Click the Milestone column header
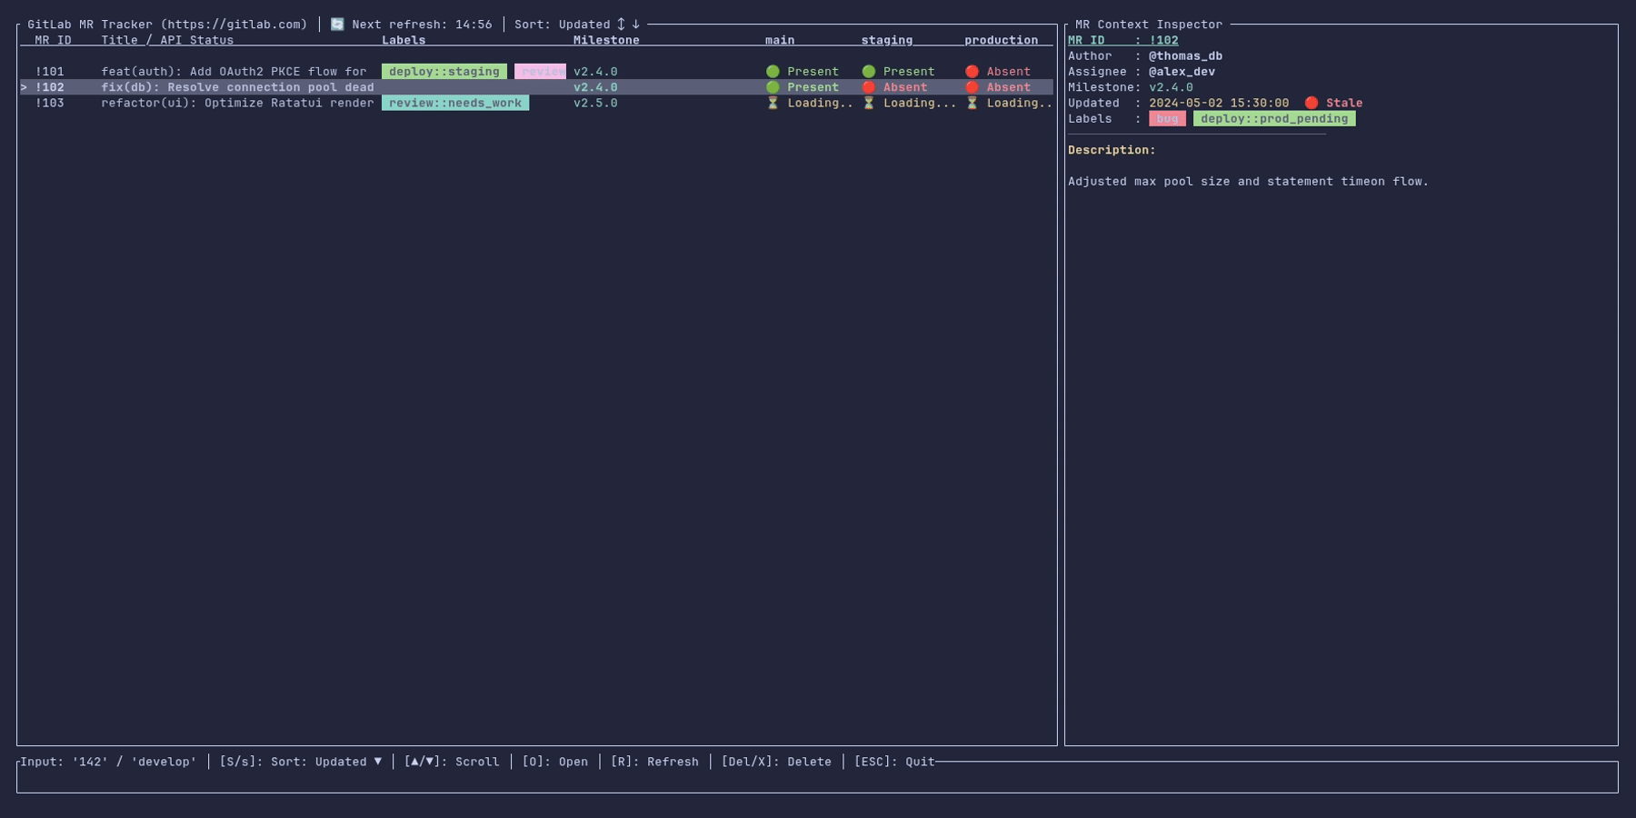Screen dimensions: 1636x818 [606, 40]
